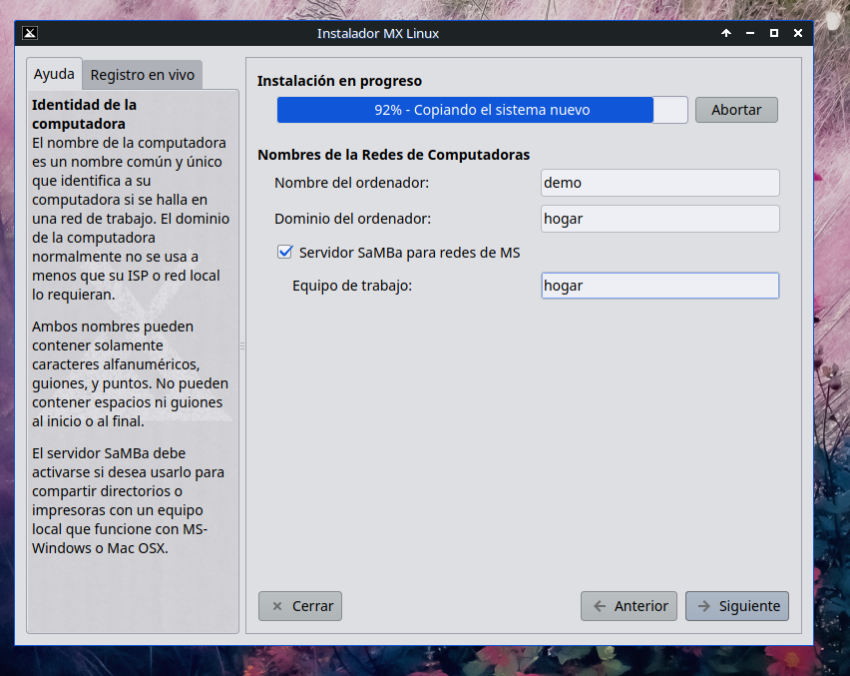
Task: Click the Nombres de la Redes de Computadoras heading
Action: point(393,155)
